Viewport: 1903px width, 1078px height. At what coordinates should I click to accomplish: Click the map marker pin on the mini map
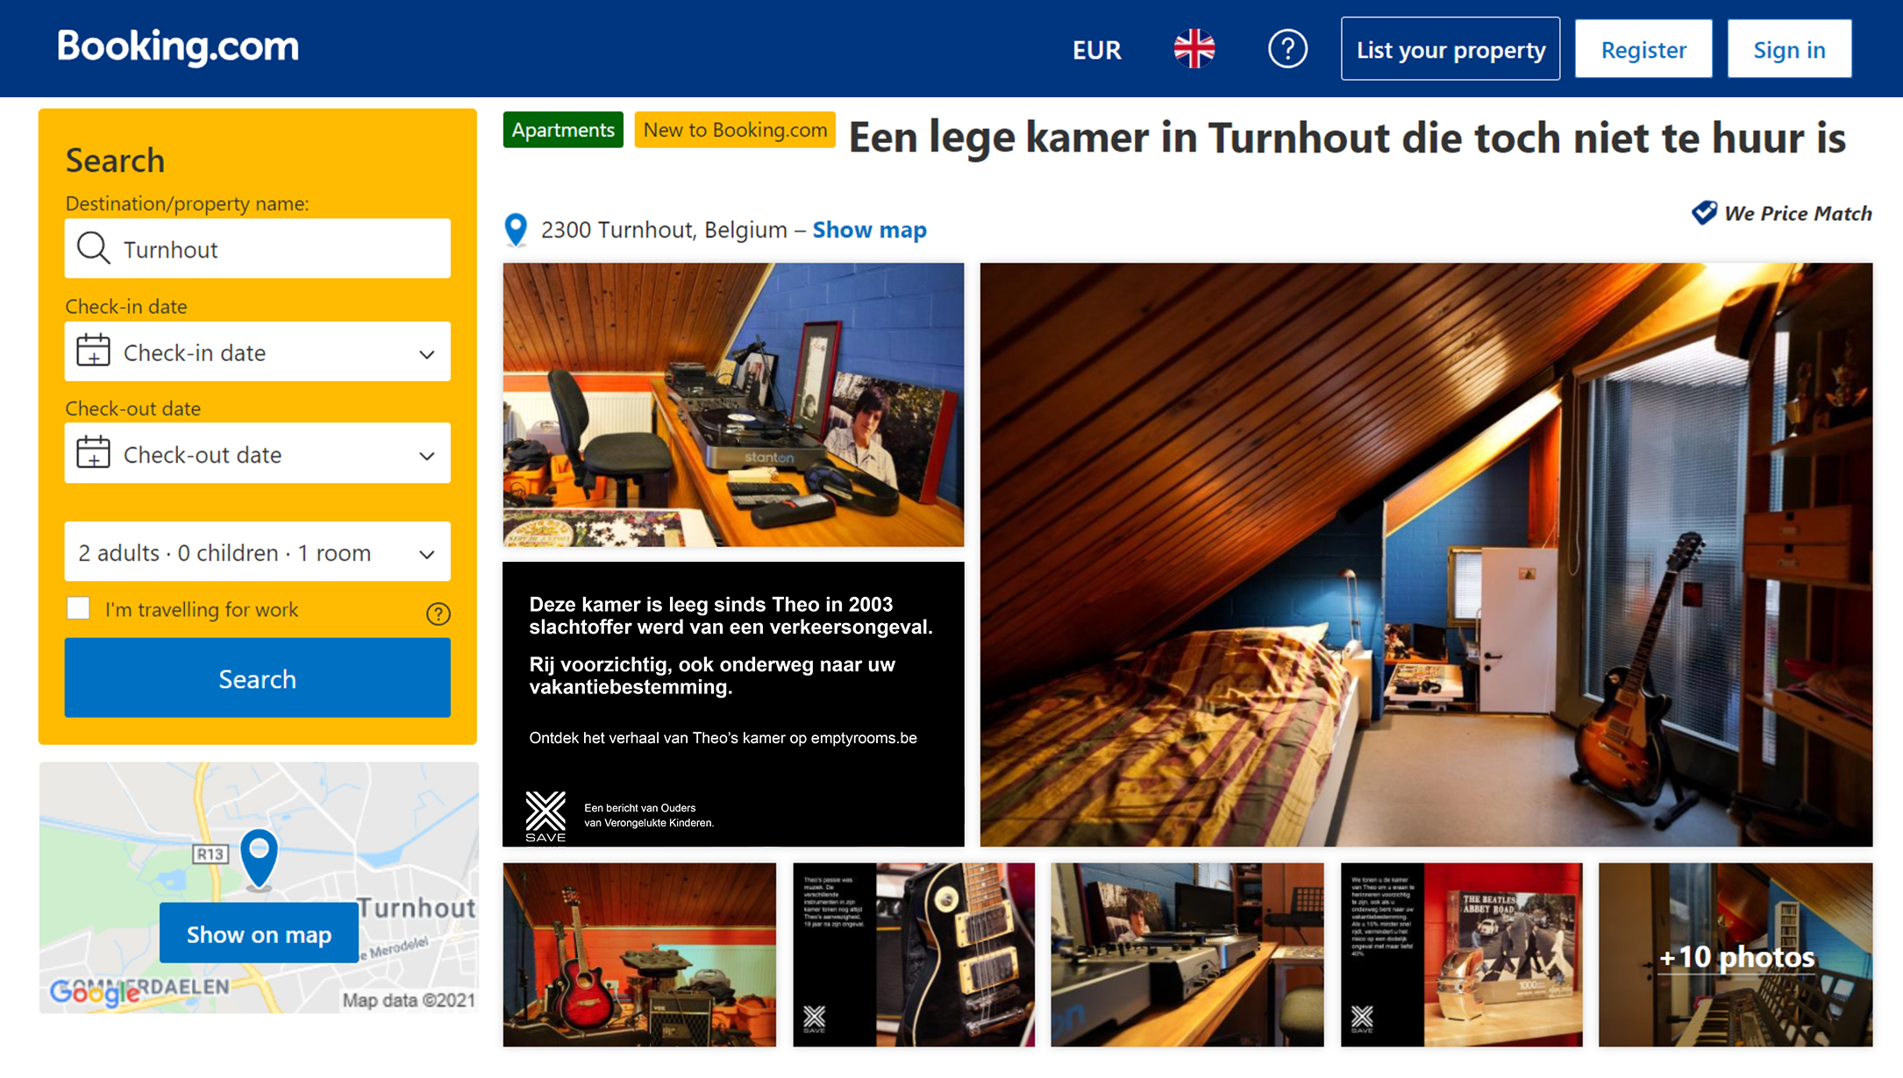(x=259, y=860)
